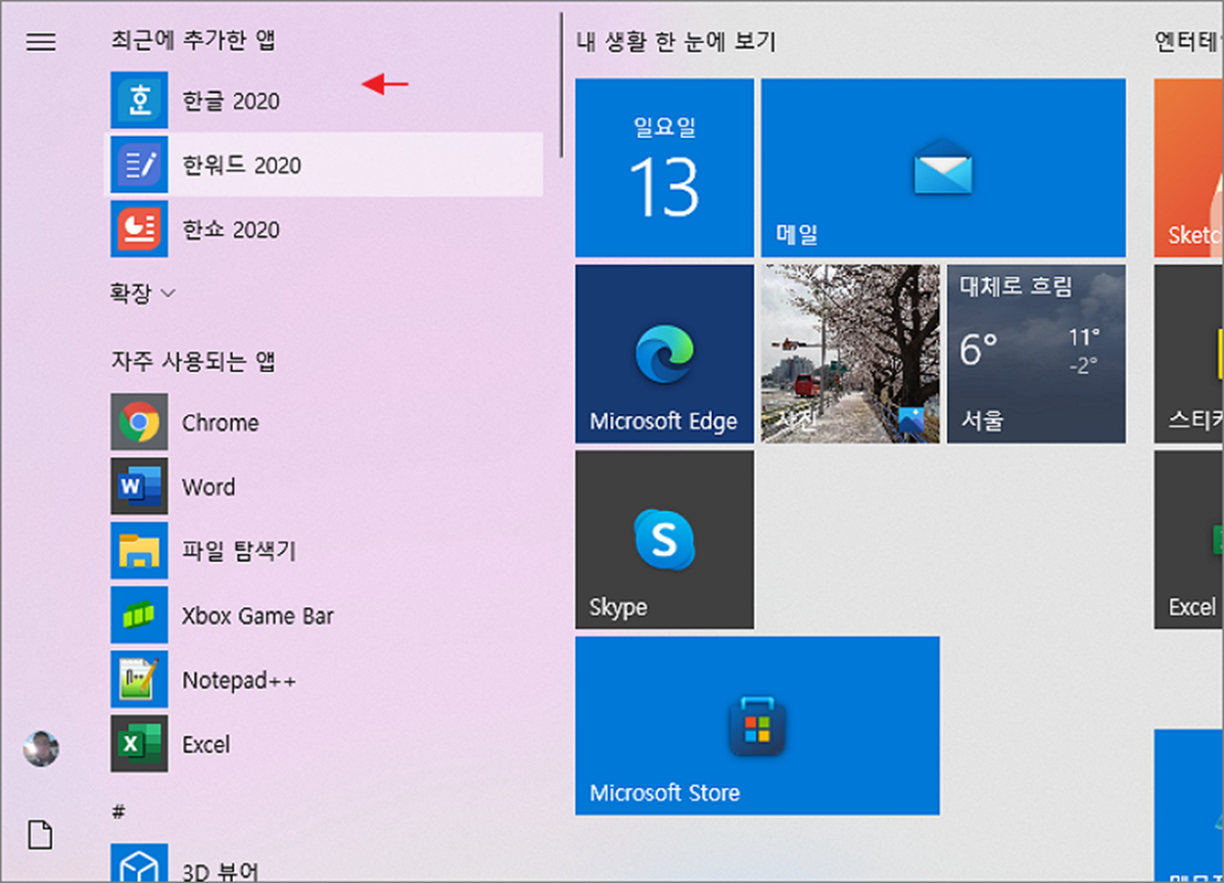Open 파일 탐색기 folder icon
The image size is (1224, 883).
pos(139,551)
